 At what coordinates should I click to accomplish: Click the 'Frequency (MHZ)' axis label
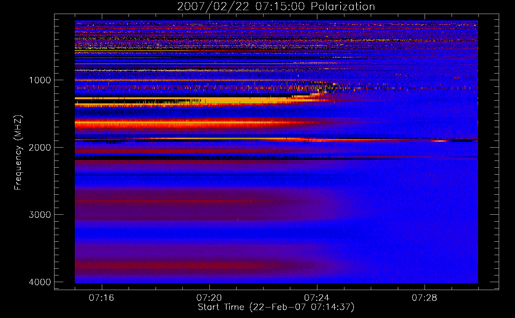(x=18, y=153)
